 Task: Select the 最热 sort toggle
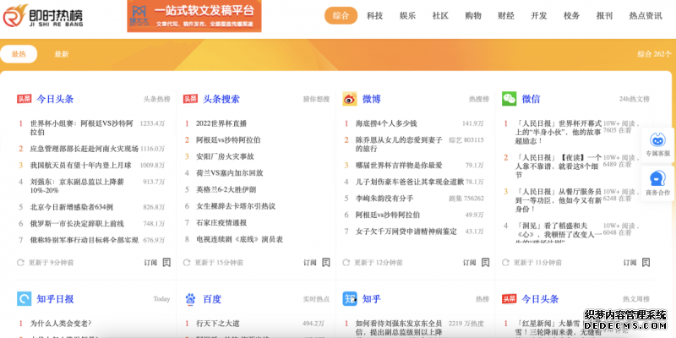pos(19,54)
